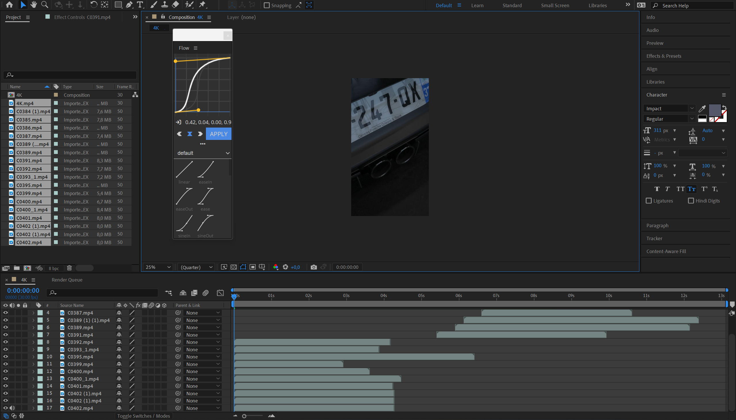Screen dimensions: 736x420
Task: Click Toggle Switches / Modes
Action: [x=144, y=416]
